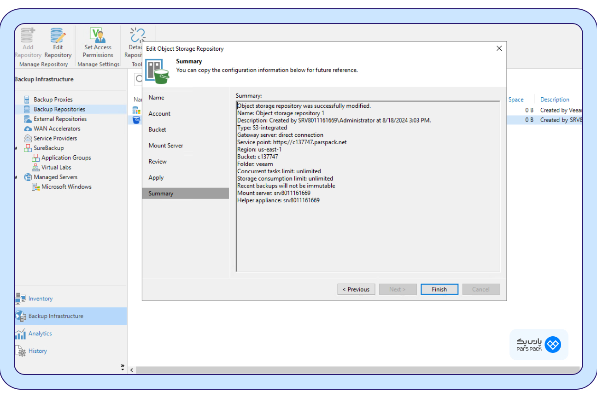Click inside the Summary text box
Screen dimensions: 597x398
[368, 187]
